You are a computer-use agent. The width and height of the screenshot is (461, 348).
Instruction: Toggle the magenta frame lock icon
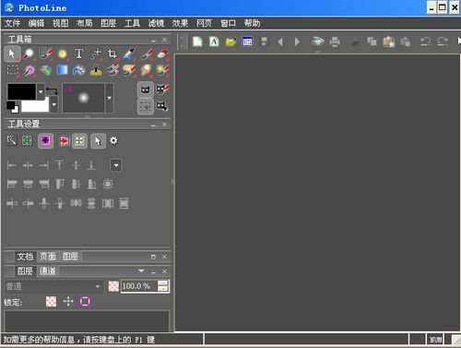(85, 302)
